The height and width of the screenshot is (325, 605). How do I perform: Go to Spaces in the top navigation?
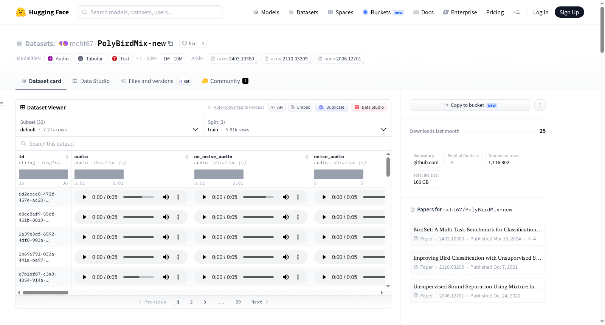[x=341, y=12]
